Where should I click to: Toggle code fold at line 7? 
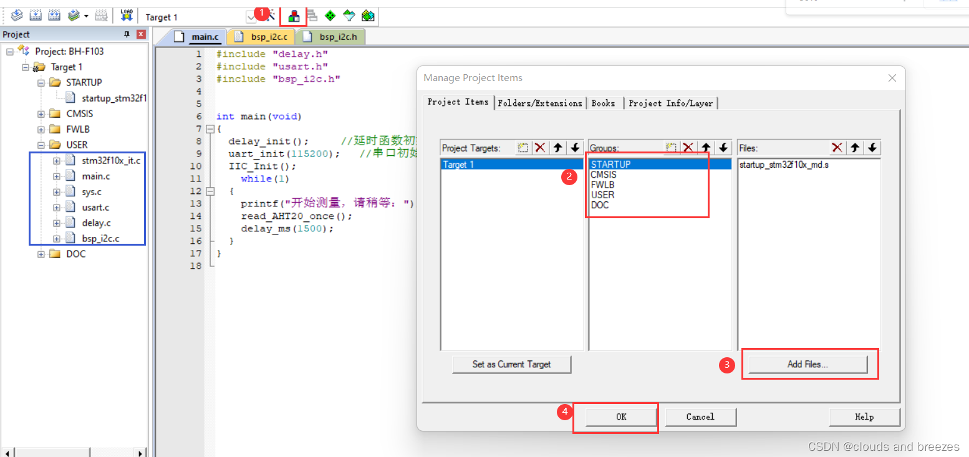210,128
